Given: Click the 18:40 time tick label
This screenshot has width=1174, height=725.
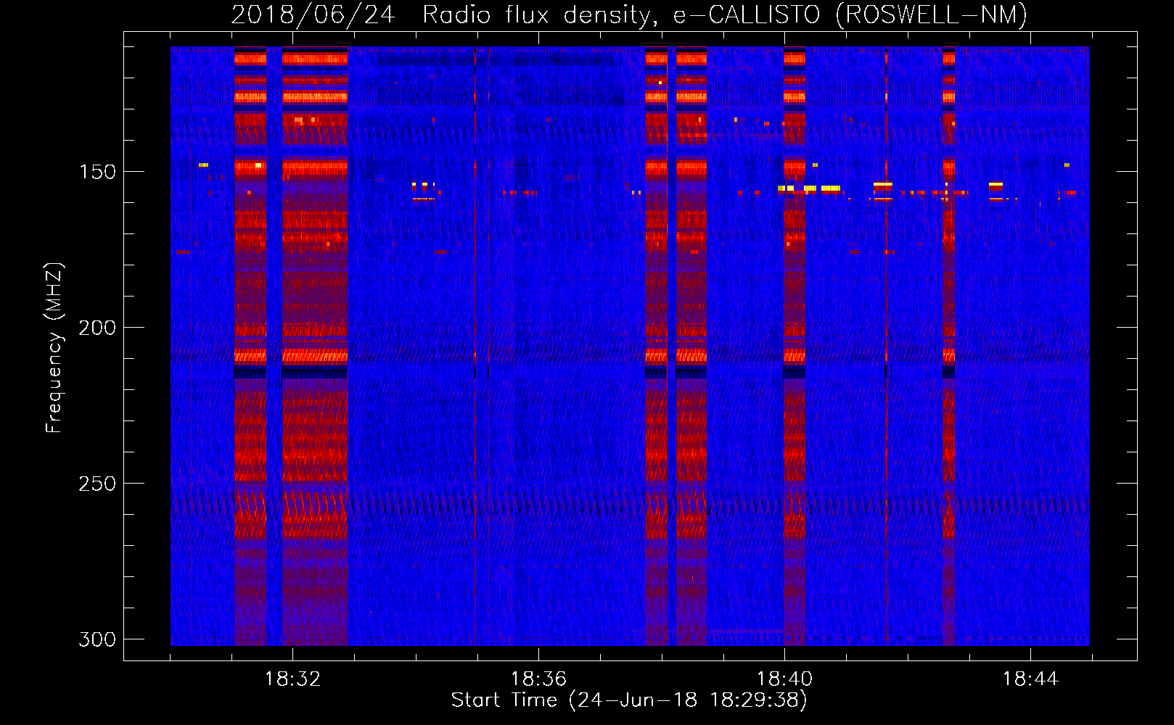Looking at the screenshot, I should (x=784, y=679).
